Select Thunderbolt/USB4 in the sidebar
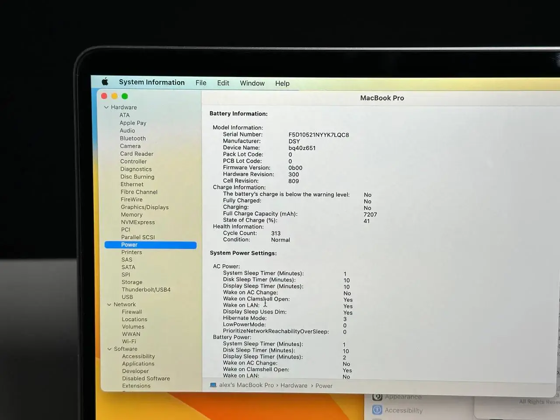The image size is (560, 420). coord(146,290)
